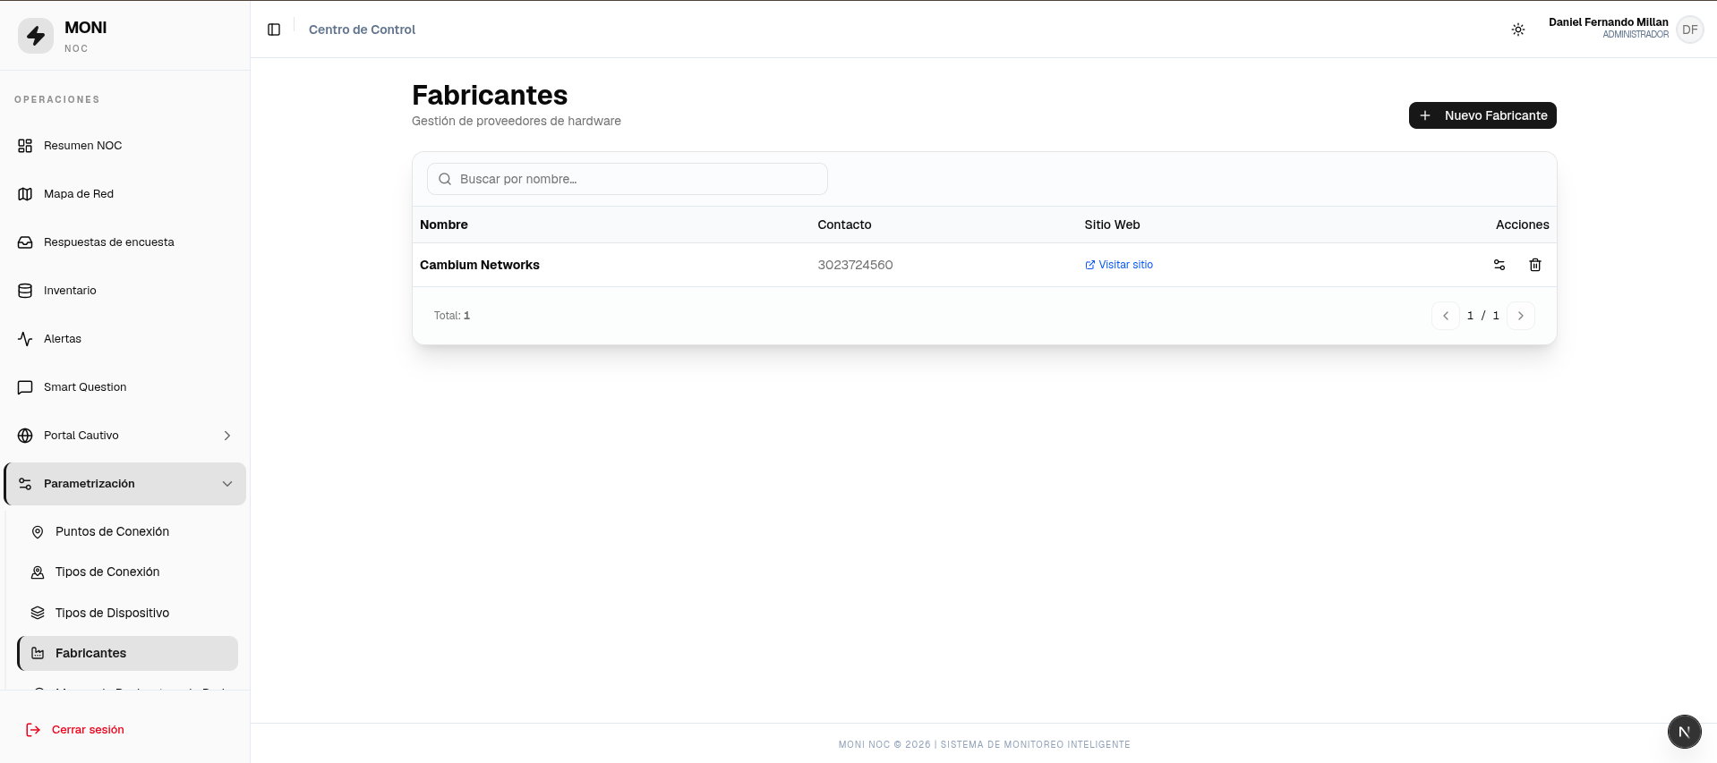Click the Smart Question chat bubble icon
The height and width of the screenshot is (763, 1717).
[25, 387]
